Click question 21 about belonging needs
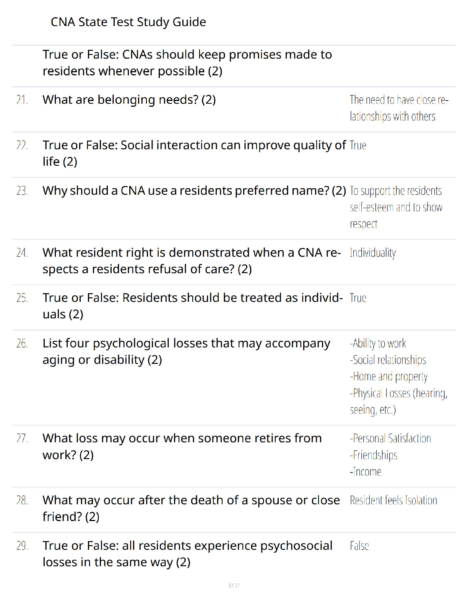Image resolution: width=468 pixels, height=606 pixels. pyautogui.click(x=129, y=100)
